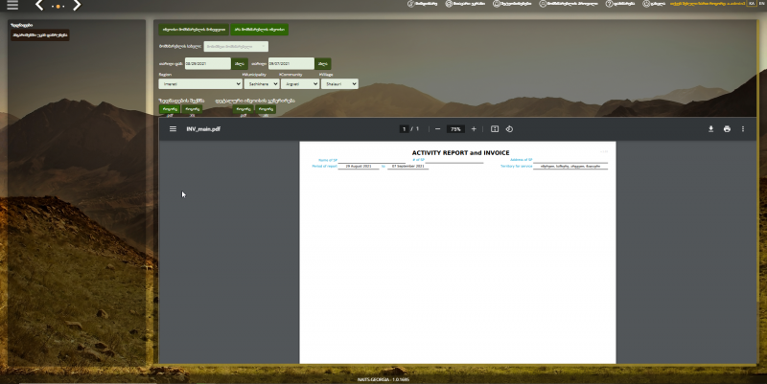This screenshot has height=384, width=767.
Task: Focus the start date field 08/29/2021
Action: (x=207, y=63)
